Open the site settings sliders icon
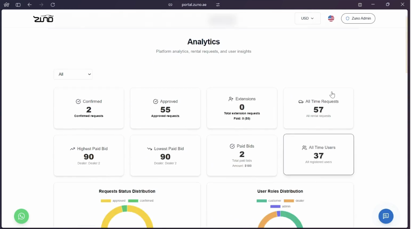 (218, 5)
